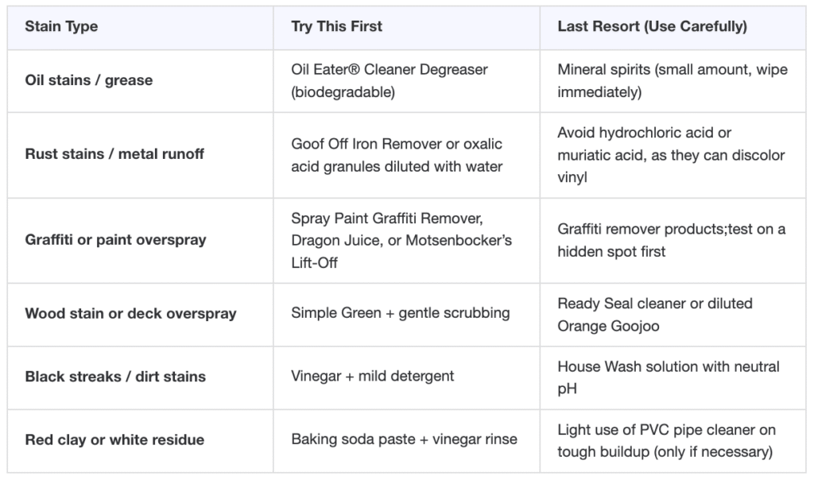814x480 pixels.
Task: Select Rust stains / metal runoff label
Action: click(x=114, y=154)
